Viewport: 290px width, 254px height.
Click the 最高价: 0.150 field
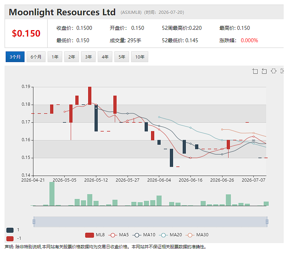235,28
